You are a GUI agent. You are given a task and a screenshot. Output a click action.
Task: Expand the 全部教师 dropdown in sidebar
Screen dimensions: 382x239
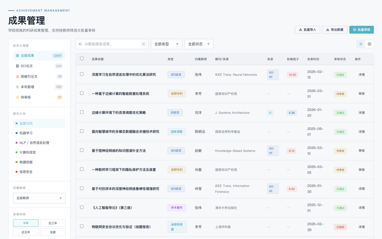pos(39,198)
